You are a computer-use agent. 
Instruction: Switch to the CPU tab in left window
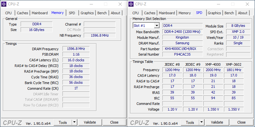[8, 13]
